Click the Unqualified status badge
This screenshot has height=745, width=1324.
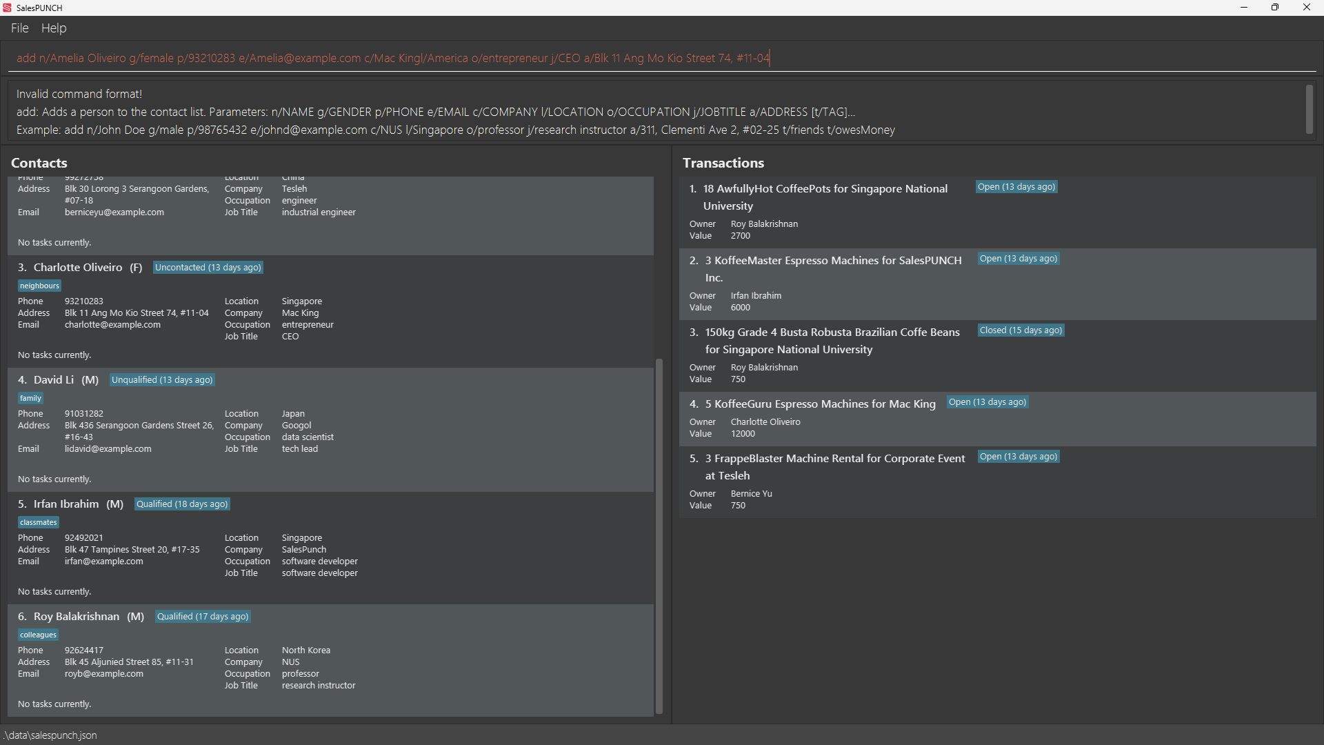[162, 380]
